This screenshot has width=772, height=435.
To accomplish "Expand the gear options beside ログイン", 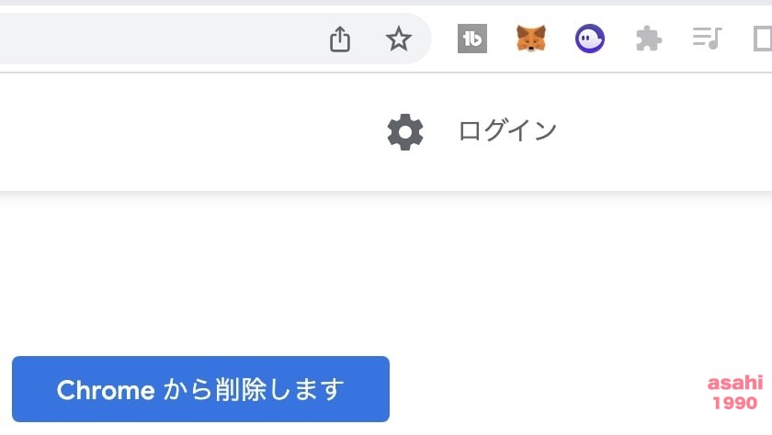I will coord(405,132).
